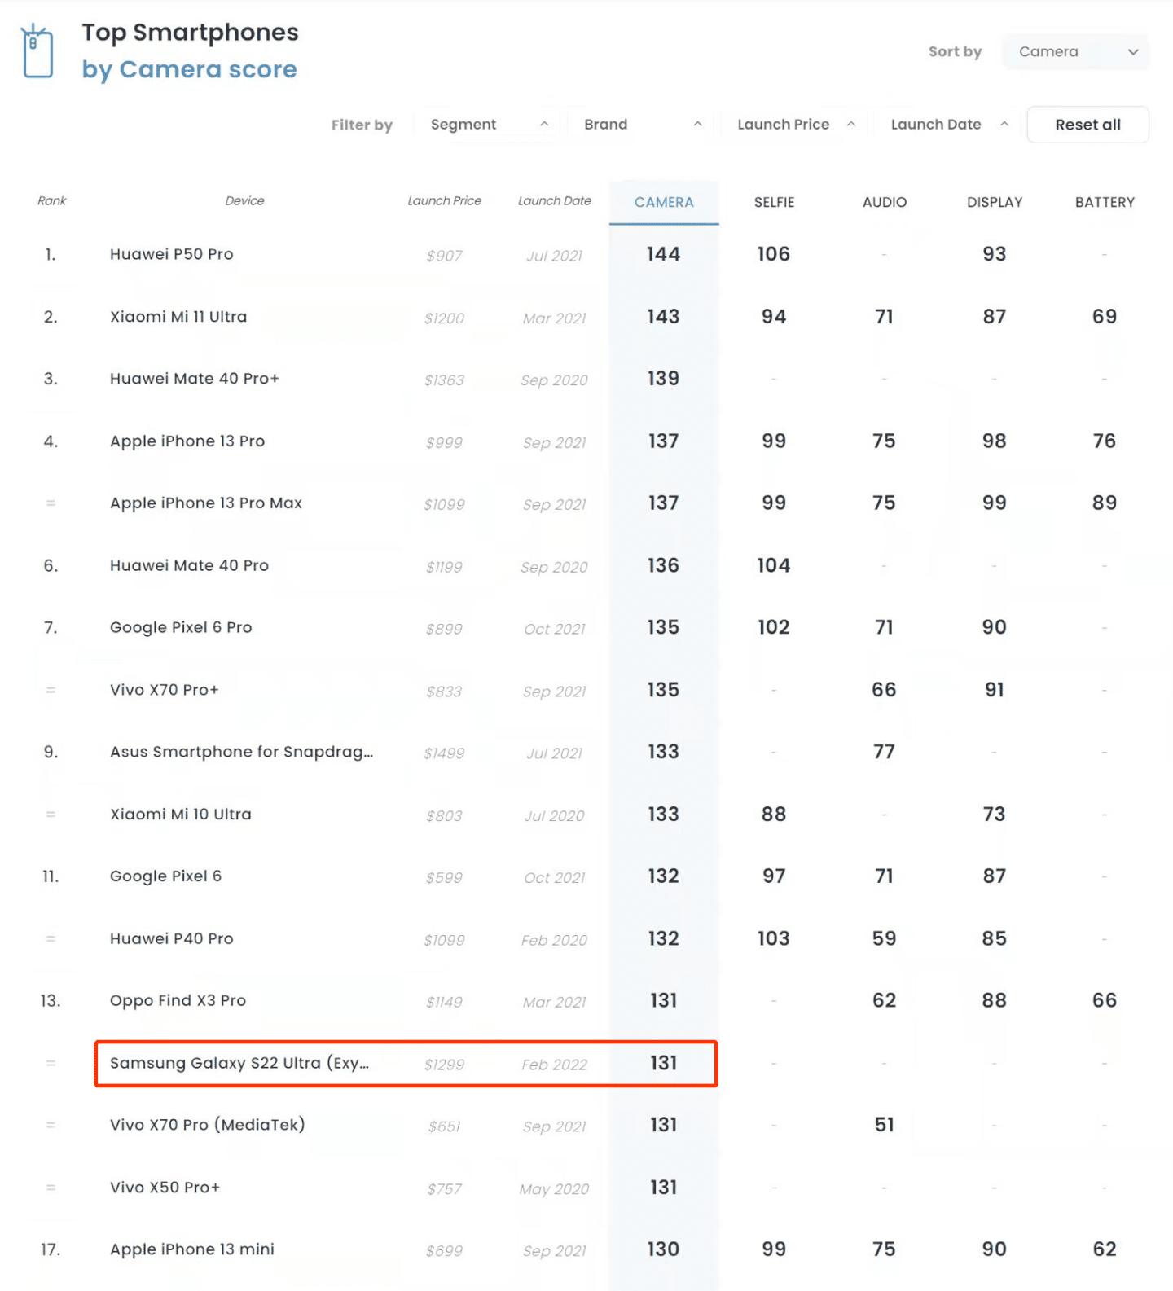Open the Apple iPhone 13 Pro Max link
The height and width of the screenshot is (1291, 1173).
point(206,503)
